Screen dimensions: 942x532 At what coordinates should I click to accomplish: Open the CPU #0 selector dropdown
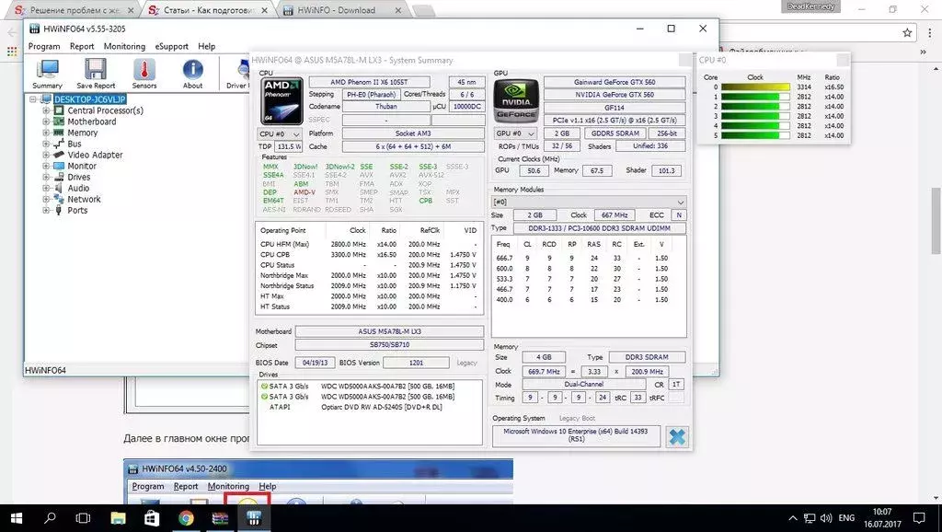[279, 133]
